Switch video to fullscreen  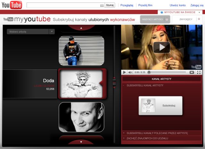(x=199, y=72)
